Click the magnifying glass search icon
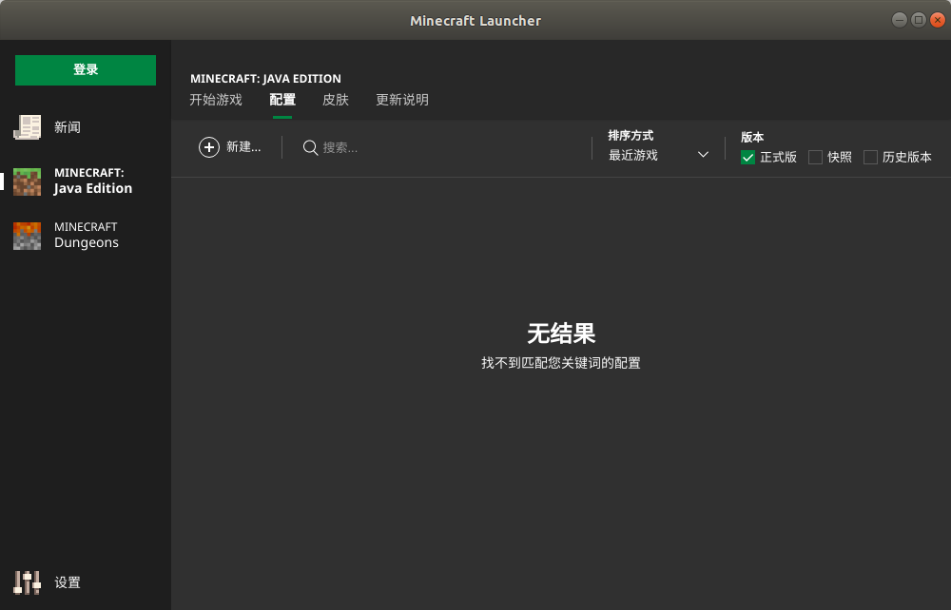951x610 pixels. pyautogui.click(x=311, y=148)
